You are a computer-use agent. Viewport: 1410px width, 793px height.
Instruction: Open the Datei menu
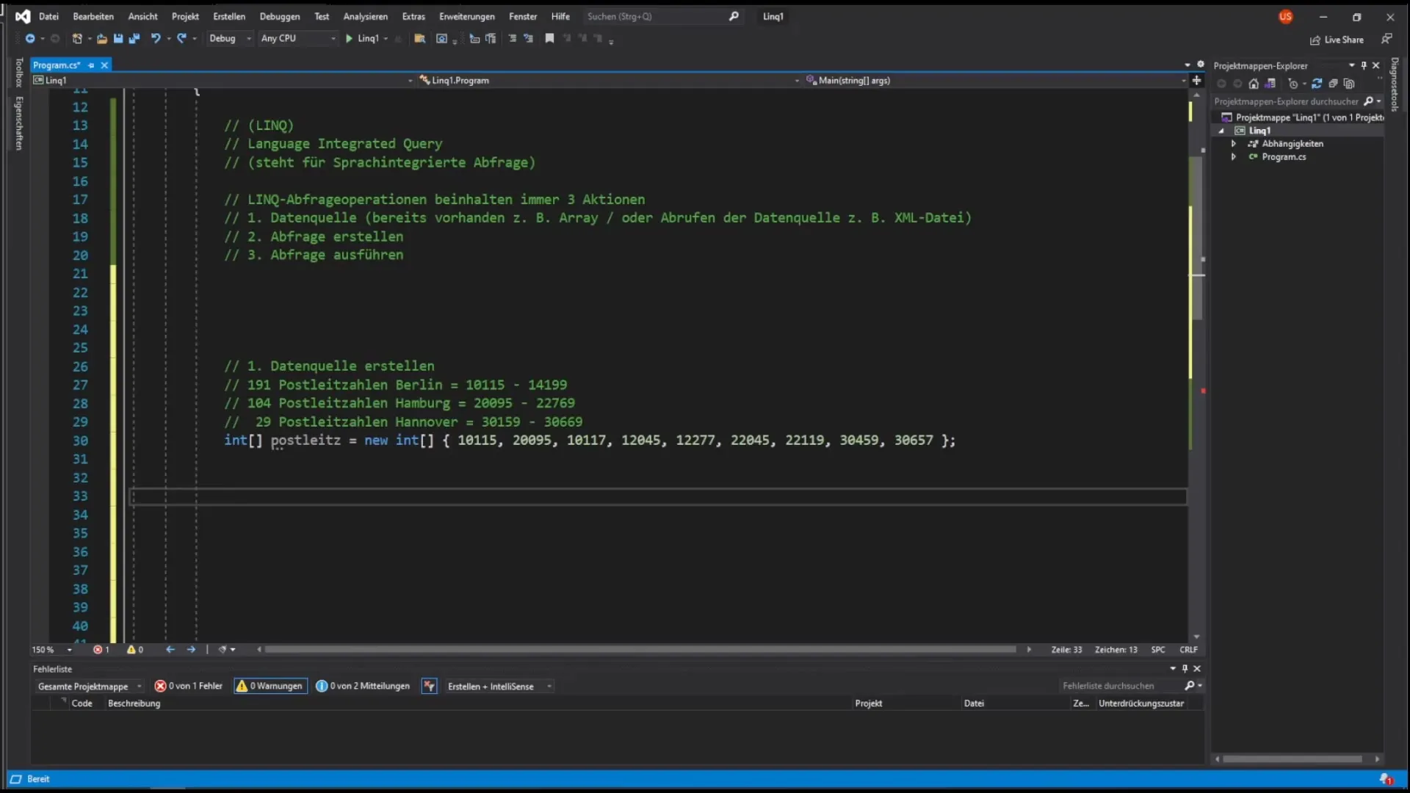pos(48,16)
